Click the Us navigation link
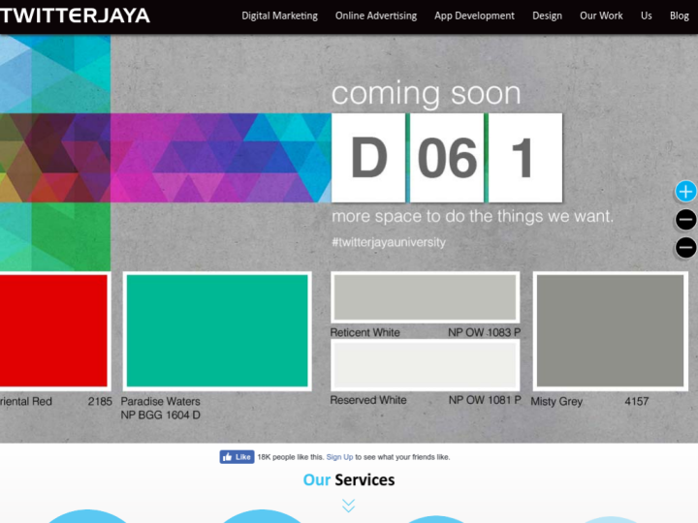 [x=646, y=16]
